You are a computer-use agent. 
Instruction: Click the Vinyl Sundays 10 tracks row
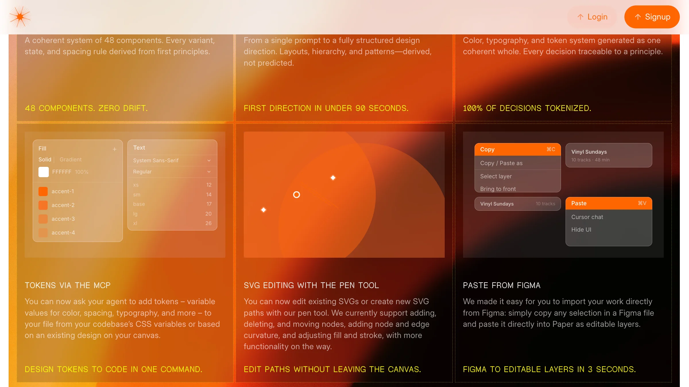point(518,204)
